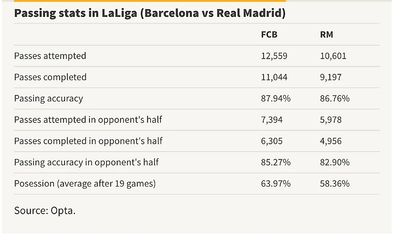Click the table title about LaLiga passing stats

pos(150,13)
